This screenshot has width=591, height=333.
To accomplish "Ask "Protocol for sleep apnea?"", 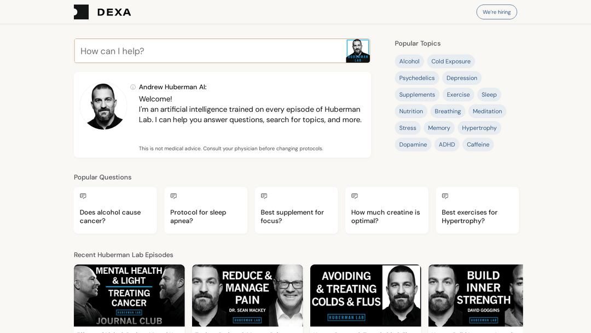I will pyautogui.click(x=206, y=210).
